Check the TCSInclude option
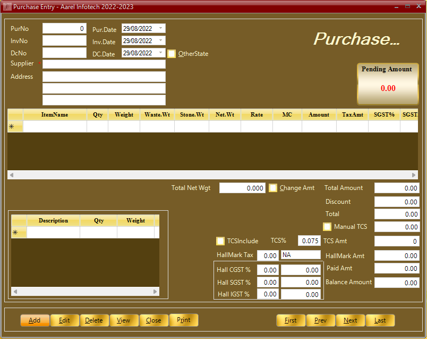Viewport: 427px width, 339px height. 220,241
